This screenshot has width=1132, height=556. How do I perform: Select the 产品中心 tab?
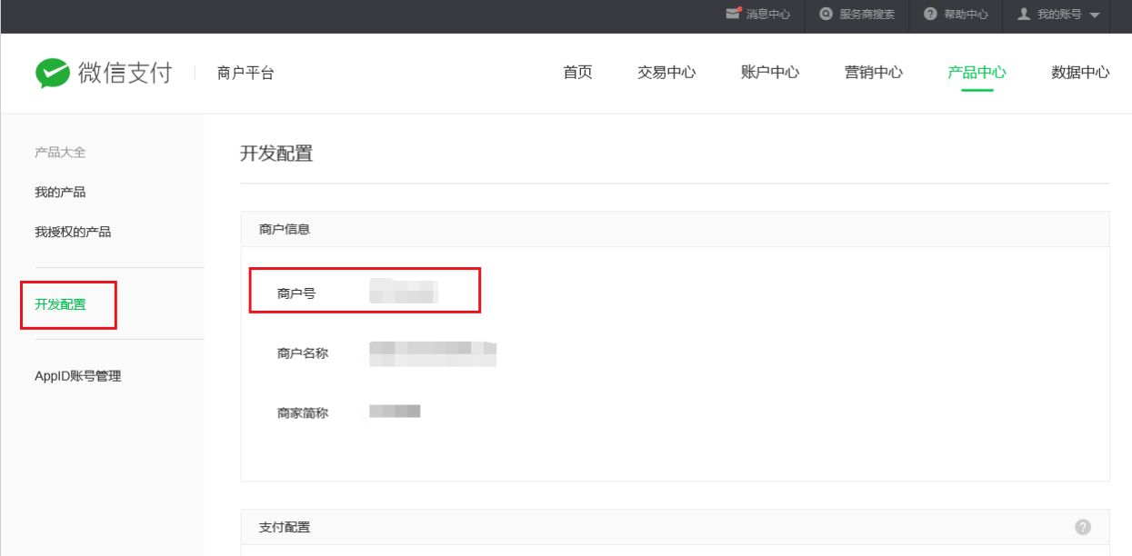coord(977,73)
